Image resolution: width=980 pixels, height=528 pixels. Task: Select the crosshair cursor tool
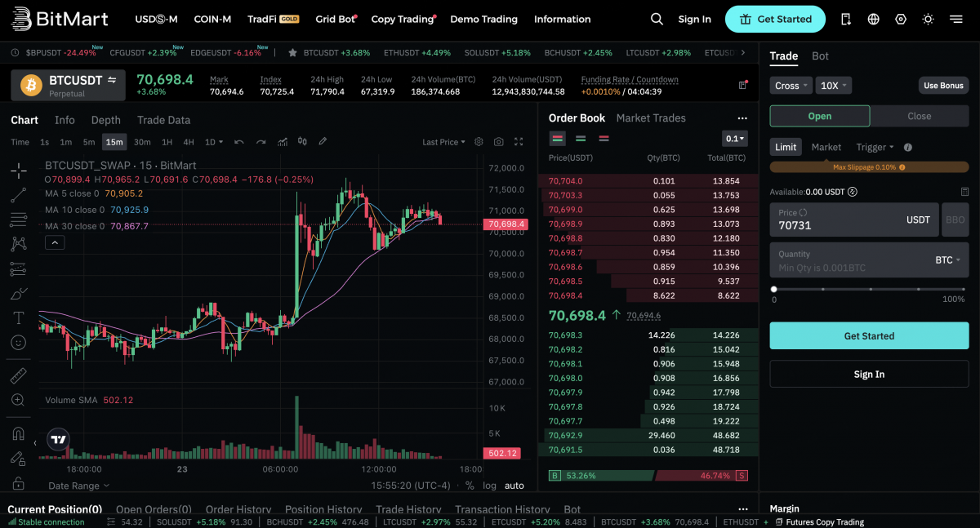[18, 171]
